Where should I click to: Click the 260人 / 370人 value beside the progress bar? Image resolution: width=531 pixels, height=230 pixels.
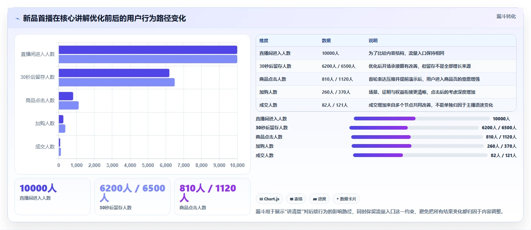point(502,146)
